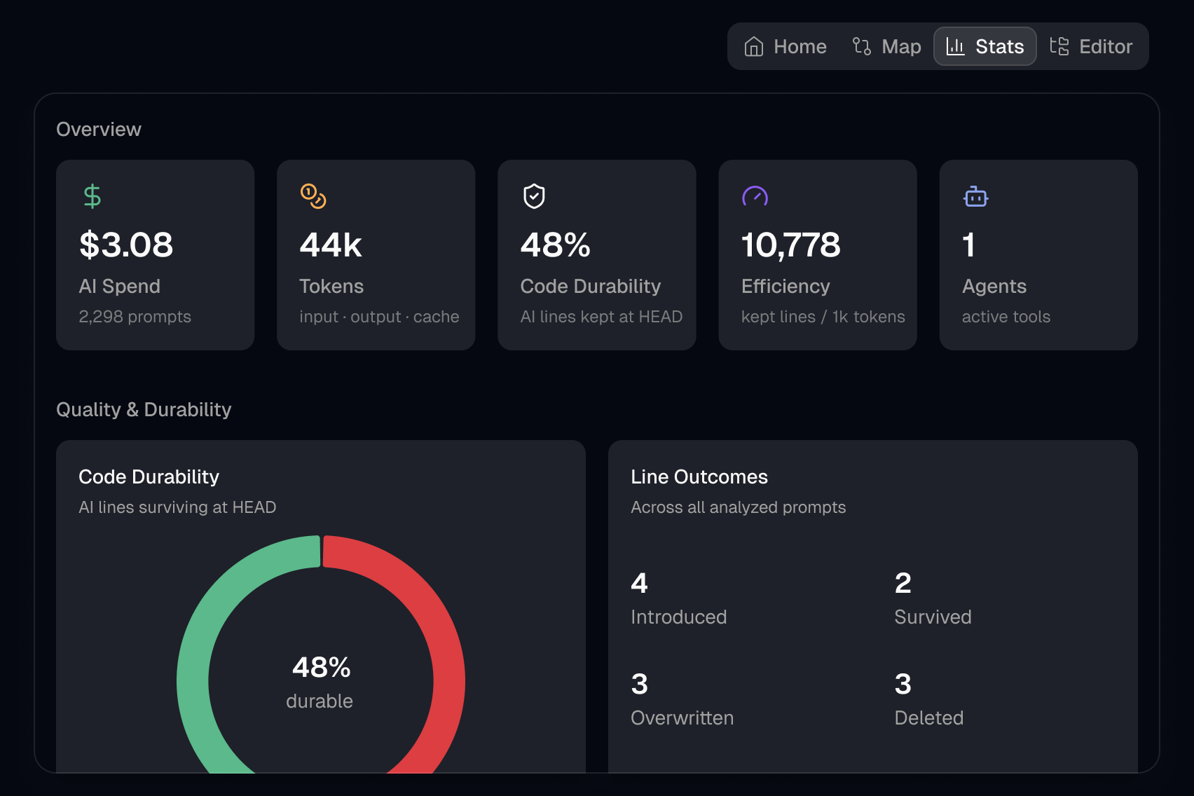This screenshot has width=1194, height=796.
Task: Click 'AI lines kept at HEAD' text
Action: [x=601, y=317]
